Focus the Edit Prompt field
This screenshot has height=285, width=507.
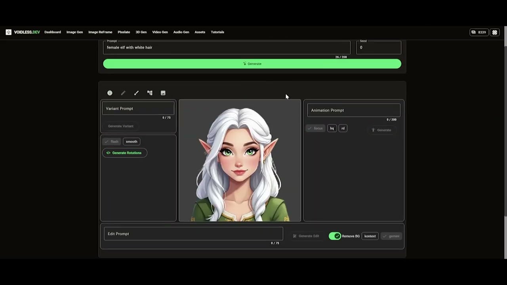click(193, 234)
